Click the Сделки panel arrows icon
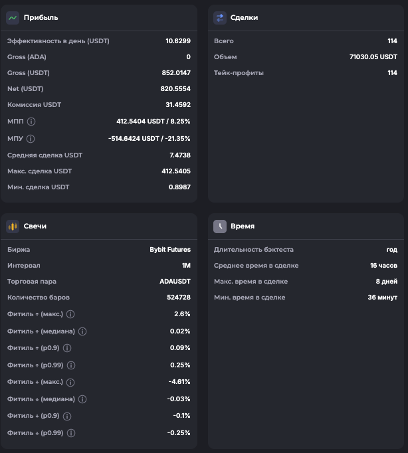The image size is (408, 453). 220,18
